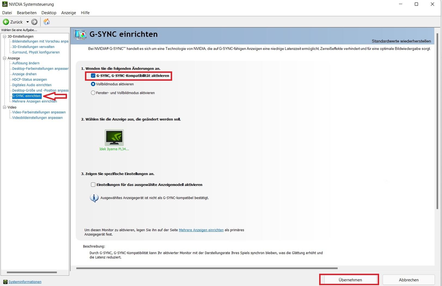Toggle G-SYNC, G-SYNC-Kompatibilität aktivieren checkbox
Viewport: 442px width, 286px height.
coord(93,76)
